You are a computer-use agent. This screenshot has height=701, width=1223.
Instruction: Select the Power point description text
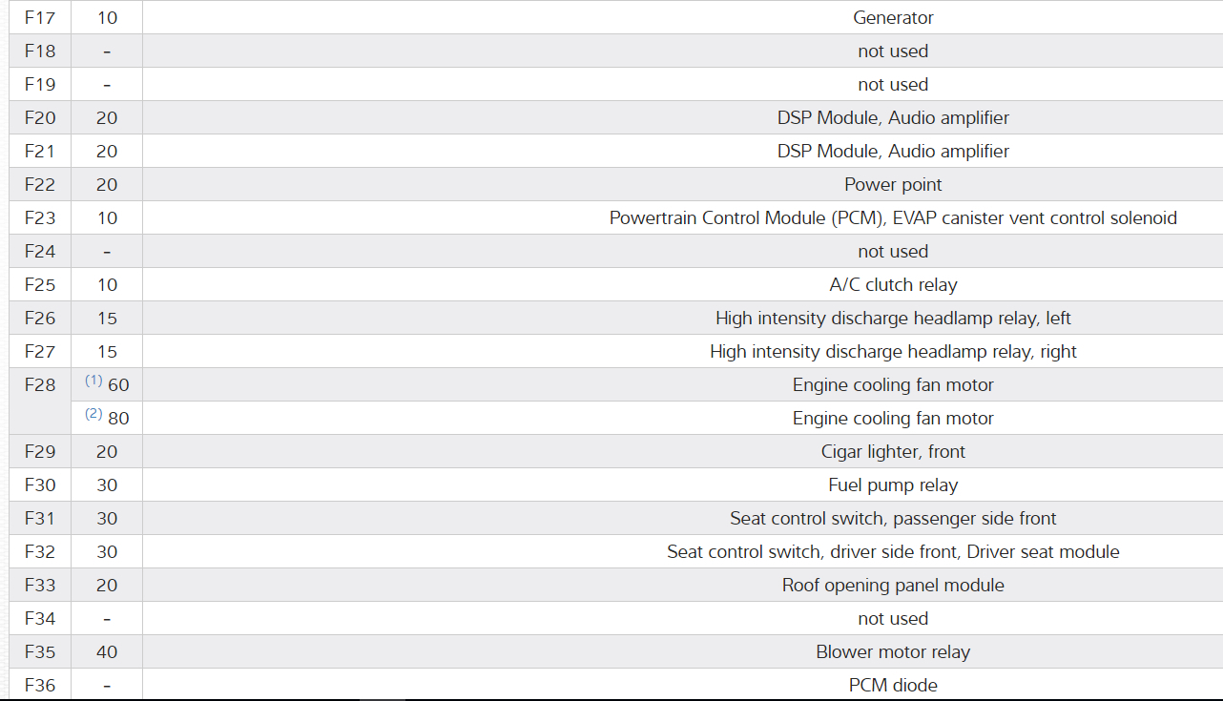click(893, 184)
